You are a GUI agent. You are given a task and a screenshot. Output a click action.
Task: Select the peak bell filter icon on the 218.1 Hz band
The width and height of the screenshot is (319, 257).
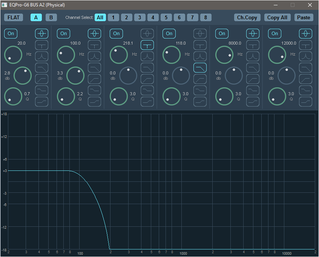(147, 34)
